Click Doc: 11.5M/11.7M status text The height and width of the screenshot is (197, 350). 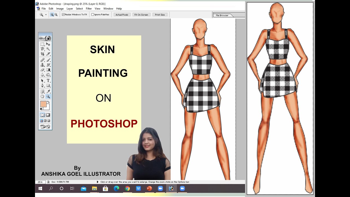60,182
